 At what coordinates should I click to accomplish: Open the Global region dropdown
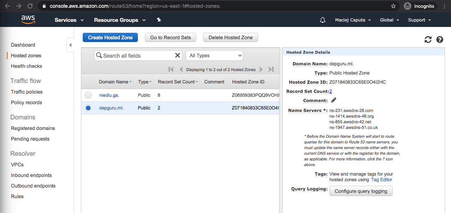pyautogui.click(x=389, y=20)
